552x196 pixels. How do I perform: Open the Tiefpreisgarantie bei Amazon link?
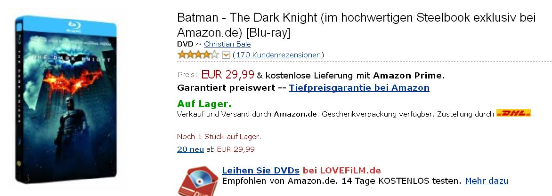[359, 87]
